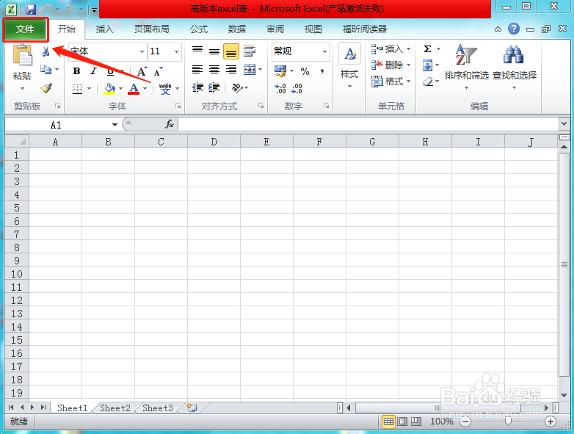
Task: Toggle Align Text Right
Action: [x=231, y=69]
